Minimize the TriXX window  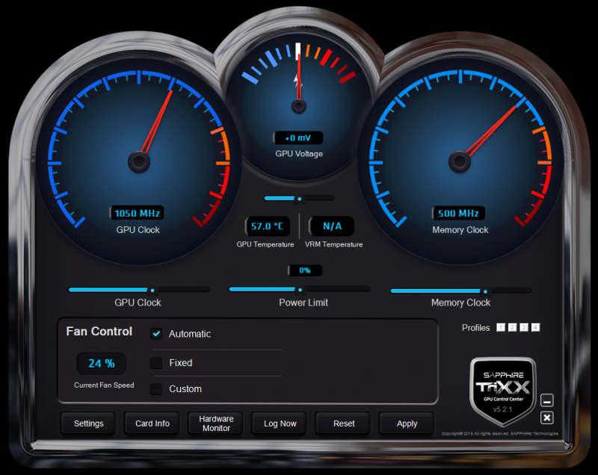click(547, 401)
